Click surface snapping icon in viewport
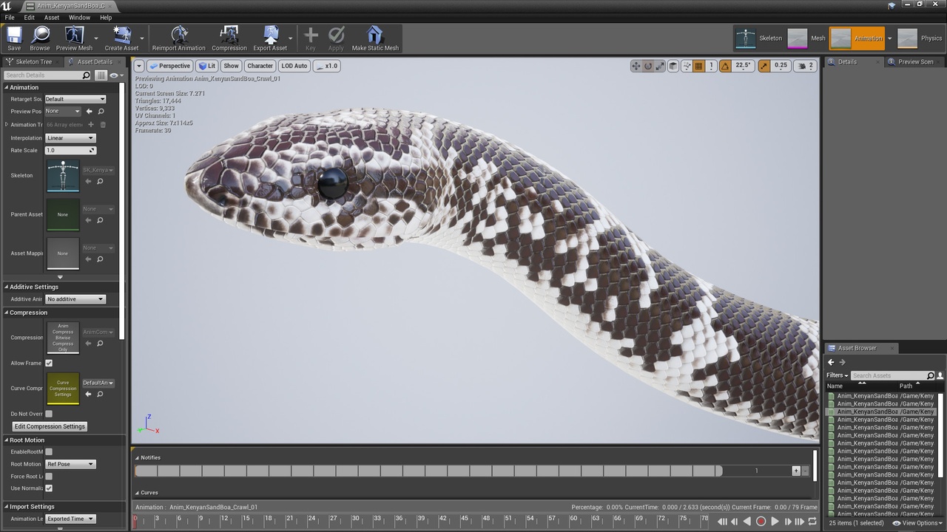 [687, 66]
